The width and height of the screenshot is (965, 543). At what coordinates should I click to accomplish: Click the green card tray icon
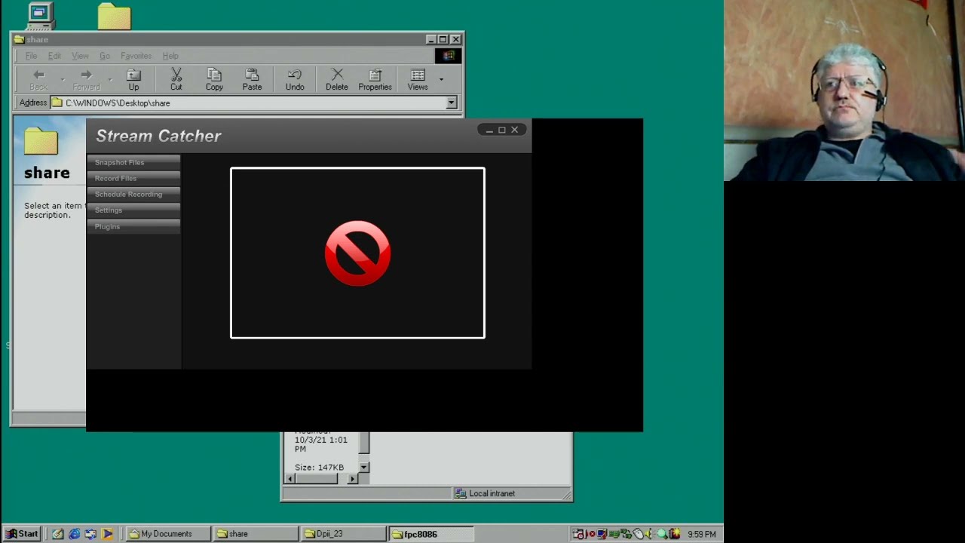[x=614, y=534]
